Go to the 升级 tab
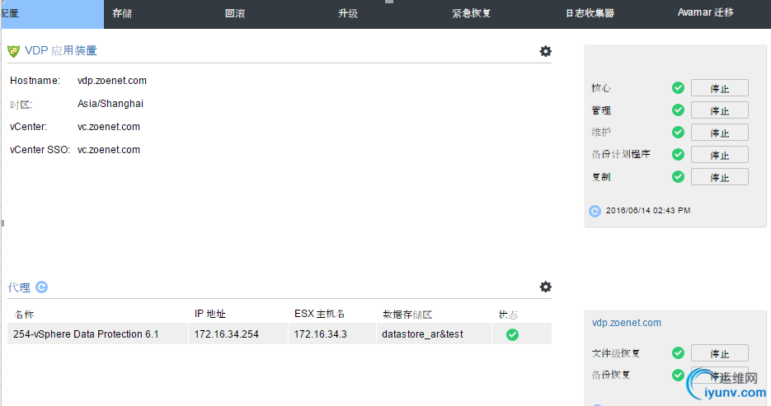Screen dimensions: 771x406 (x=348, y=14)
